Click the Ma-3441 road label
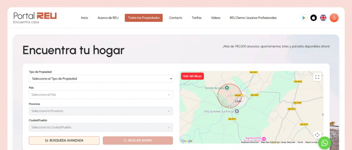The height and width of the screenshot is (150, 352). (x=254, y=72)
